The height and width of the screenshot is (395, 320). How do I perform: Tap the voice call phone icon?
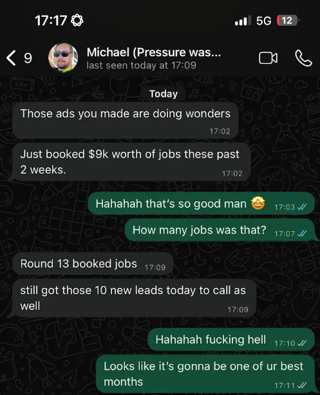[303, 58]
